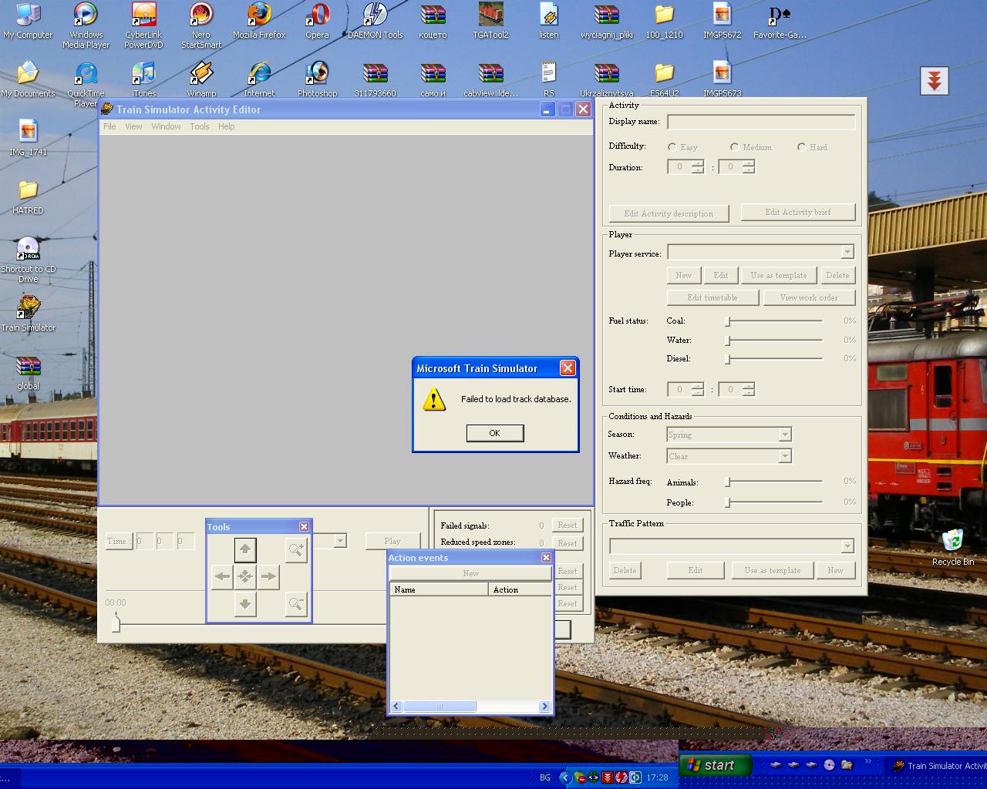Screen dimensions: 987x789
Task: Click the Duration hours spinner arrows
Action: click(x=698, y=166)
